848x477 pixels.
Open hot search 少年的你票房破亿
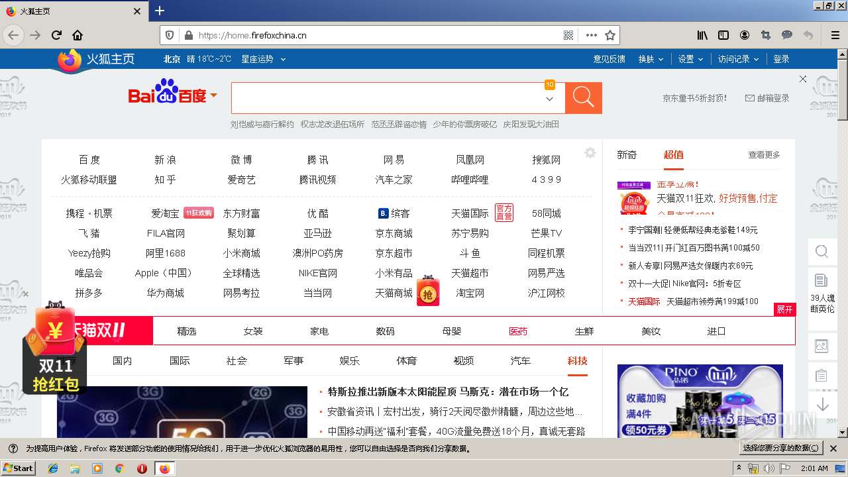click(x=464, y=124)
